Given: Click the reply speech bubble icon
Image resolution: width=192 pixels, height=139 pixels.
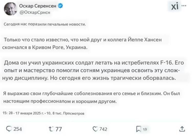Looking at the screenshot, I should 9,129.
